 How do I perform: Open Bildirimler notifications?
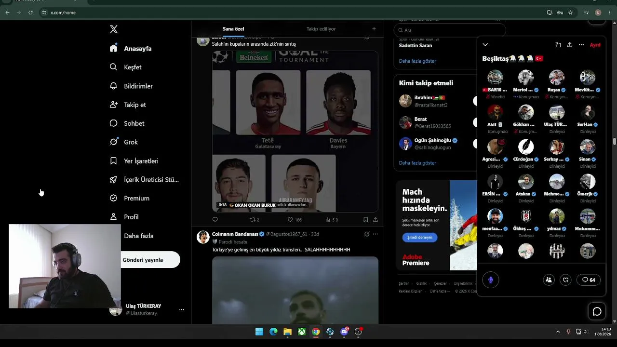coord(131,86)
